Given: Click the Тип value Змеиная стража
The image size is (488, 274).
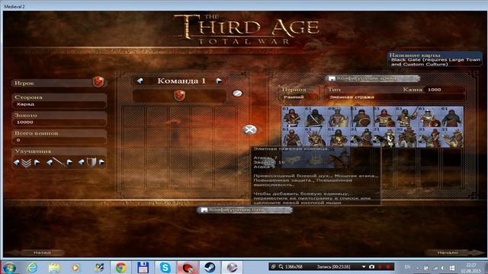Looking at the screenshot, I should 352,97.
